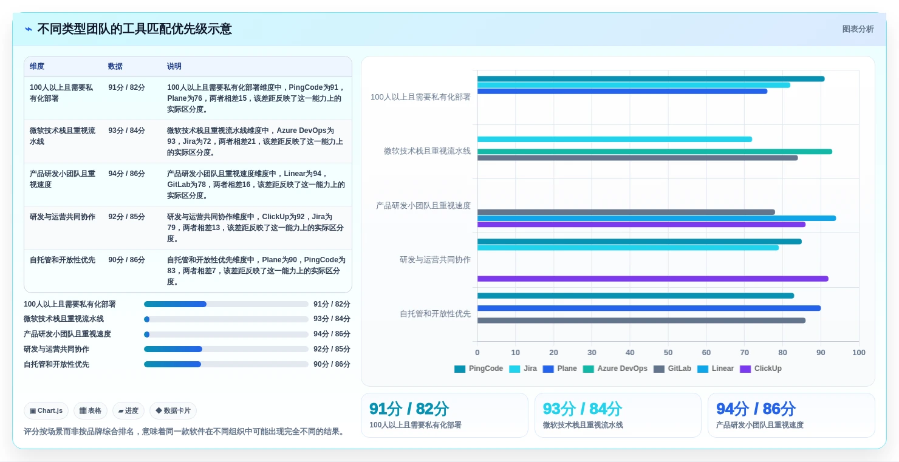Click chart axis label 研发与运营共同协作

(x=435, y=260)
